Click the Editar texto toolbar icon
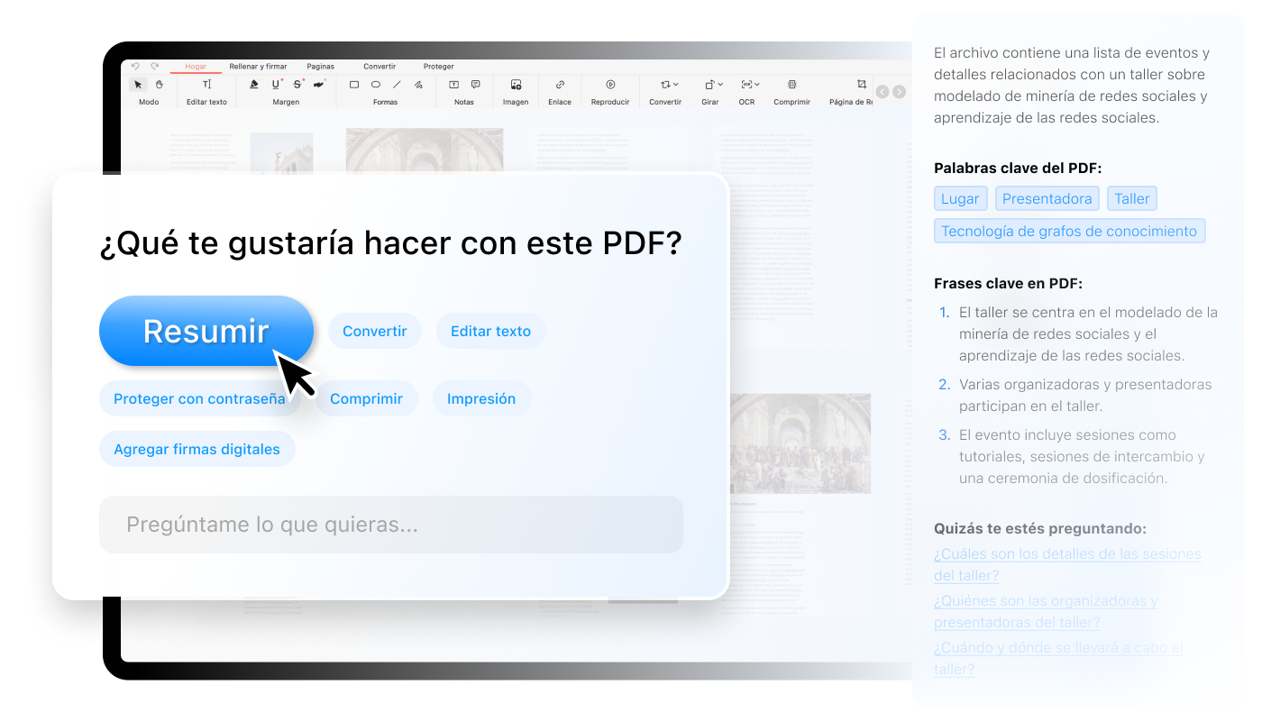1262x721 pixels. (x=206, y=85)
